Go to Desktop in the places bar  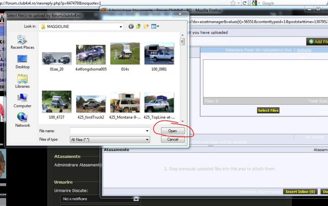pos(22,62)
